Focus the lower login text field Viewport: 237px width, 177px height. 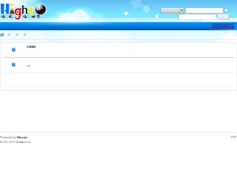197,17
